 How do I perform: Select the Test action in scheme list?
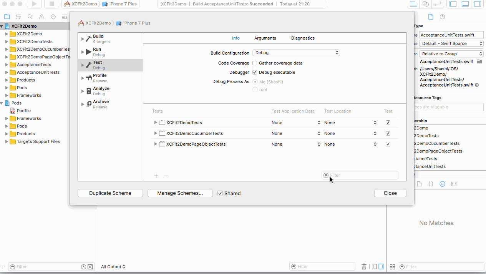pyautogui.click(x=110, y=65)
